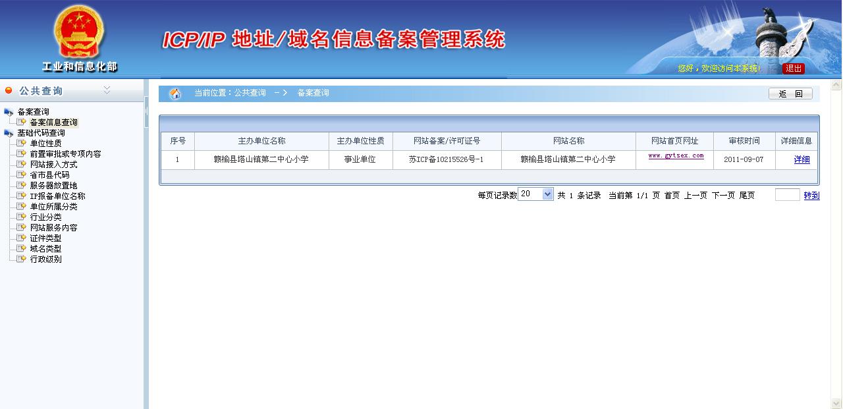
Task: Click the 主办单位性质 column header
Action: (x=360, y=141)
